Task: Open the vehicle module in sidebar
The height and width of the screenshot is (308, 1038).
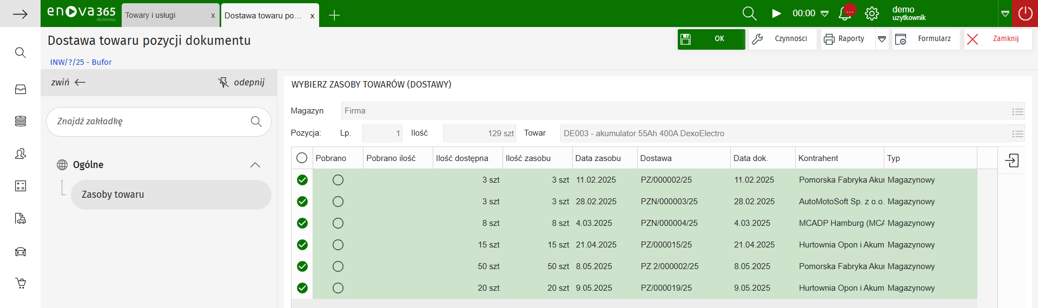Action: tap(21, 251)
